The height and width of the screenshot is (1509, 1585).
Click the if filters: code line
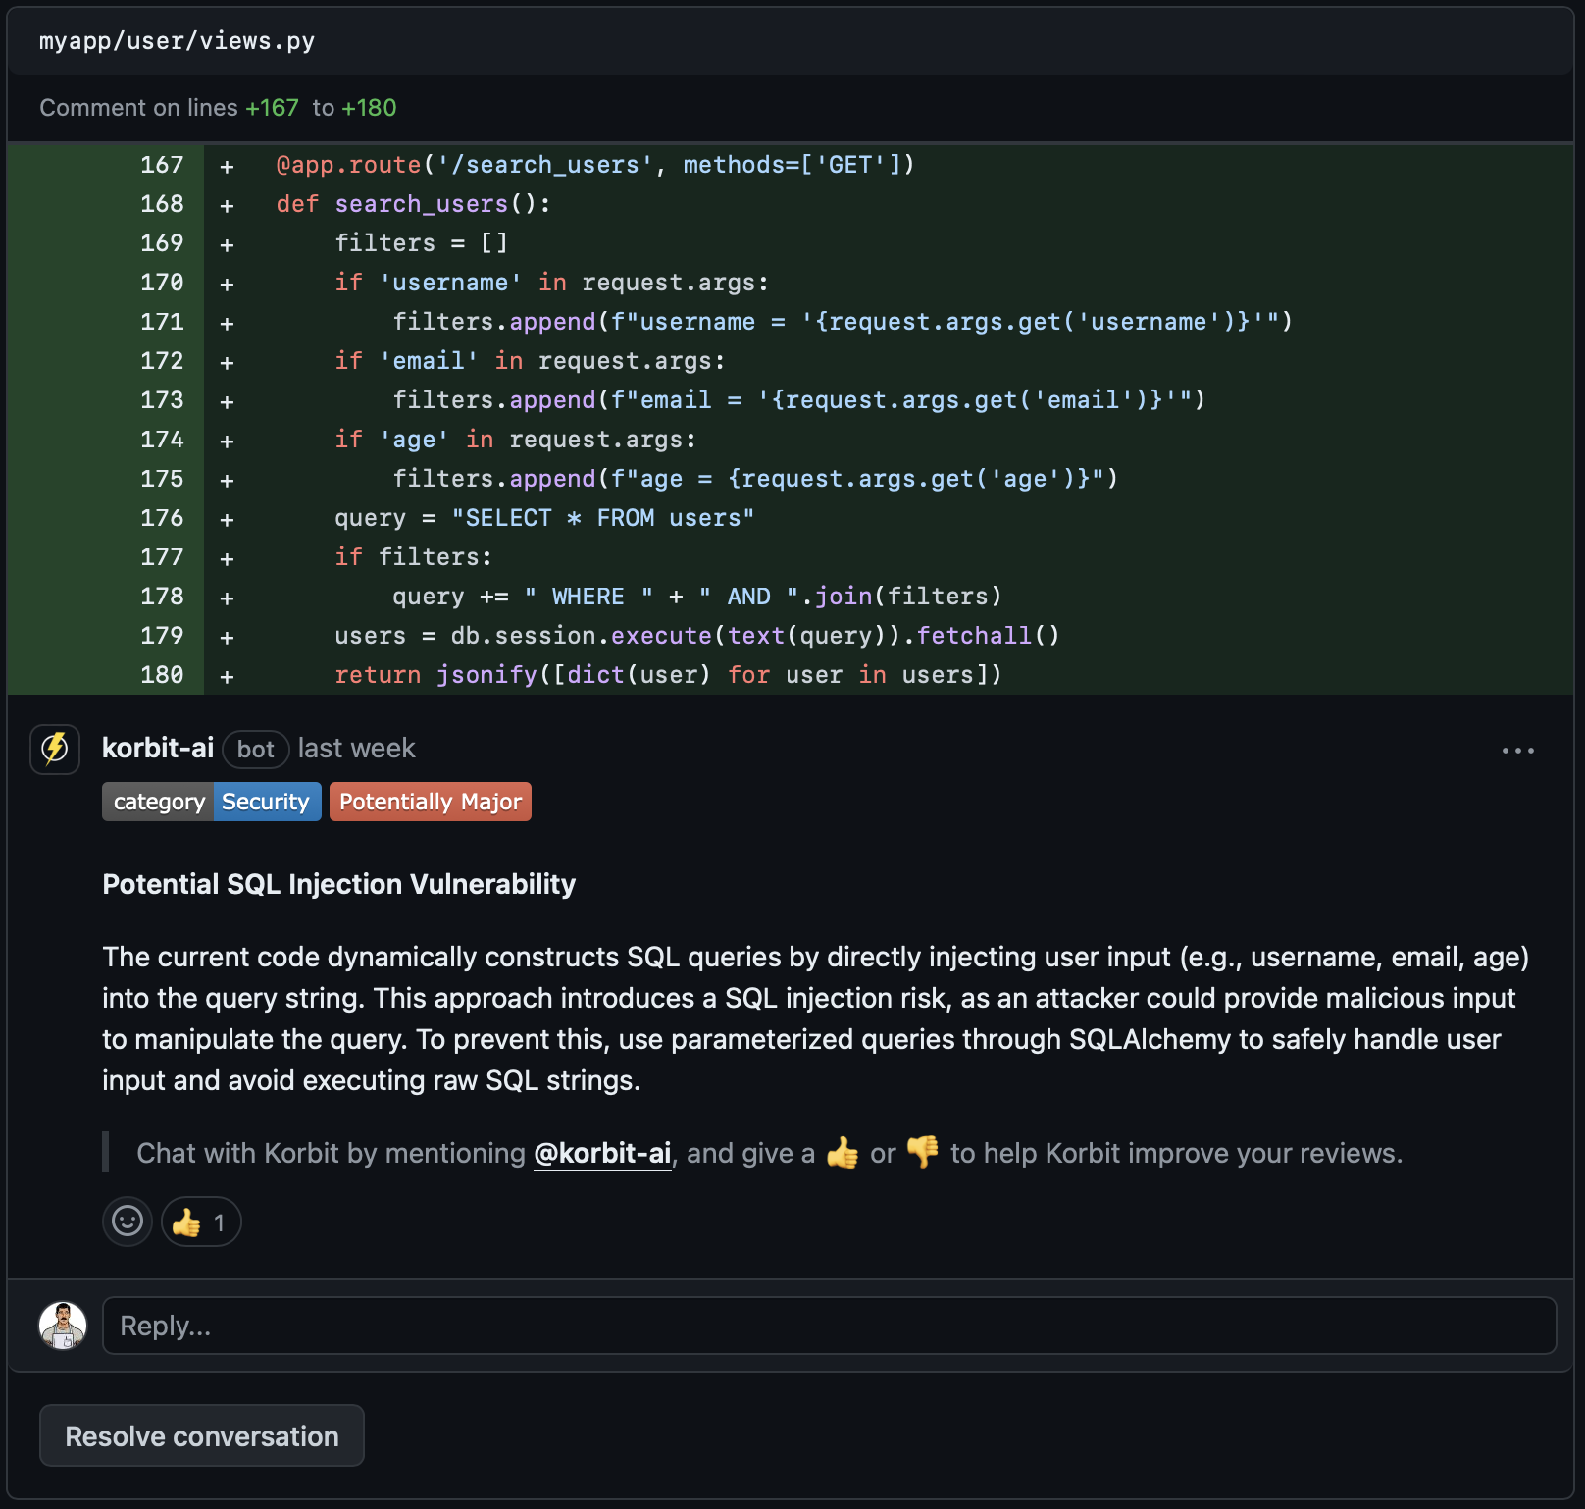413,557
